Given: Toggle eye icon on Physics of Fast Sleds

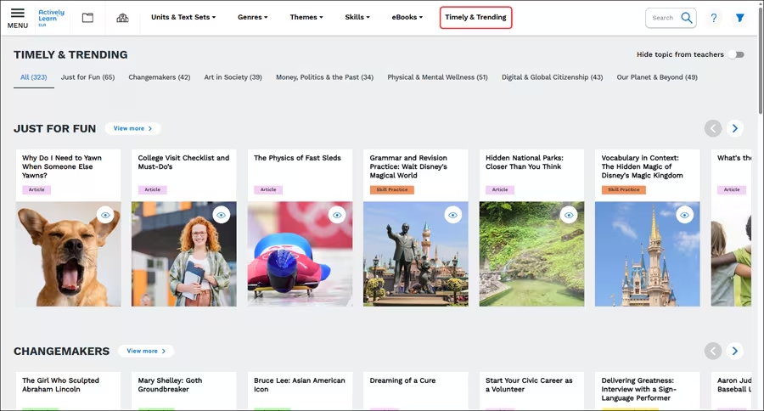Looking at the screenshot, I should (337, 215).
